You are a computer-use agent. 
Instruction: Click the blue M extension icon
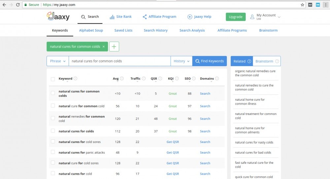tap(318, 5)
